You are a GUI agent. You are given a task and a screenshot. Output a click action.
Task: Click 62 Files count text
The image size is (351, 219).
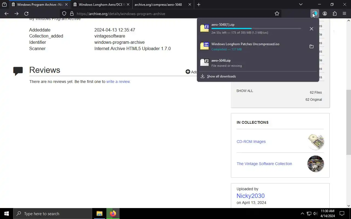(x=316, y=93)
